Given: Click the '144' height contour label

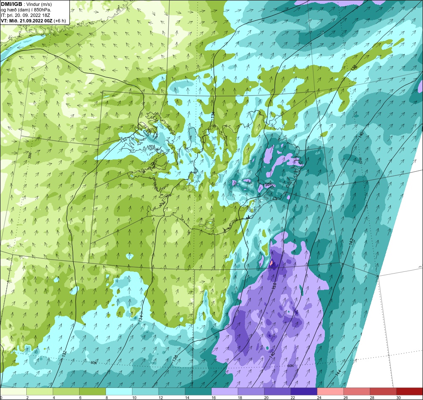Looking at the screenshot, I should [x=338, y=373].
